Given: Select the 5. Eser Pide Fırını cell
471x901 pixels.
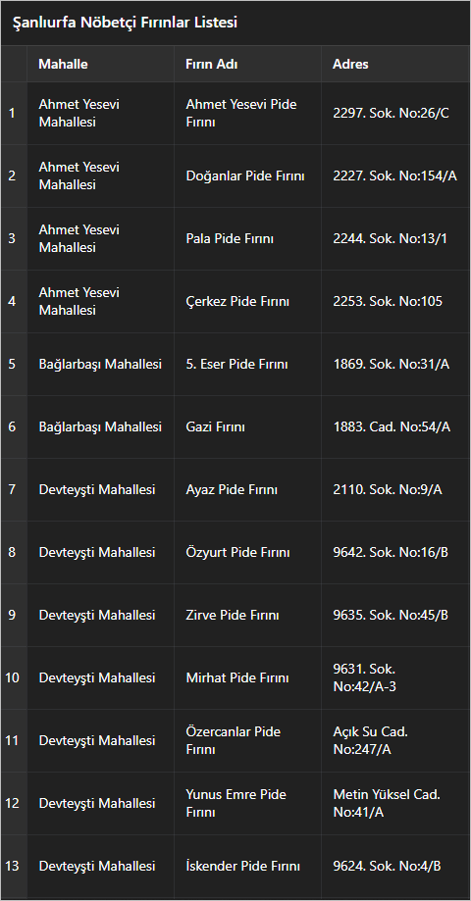Looking at the screenshot, I should 247,364.
